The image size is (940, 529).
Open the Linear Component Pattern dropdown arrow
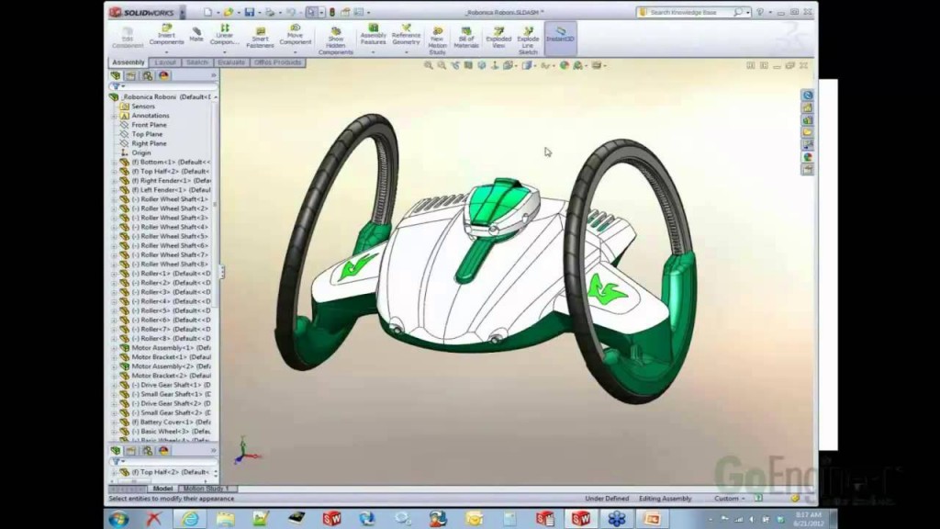click(x=224, y=52)
